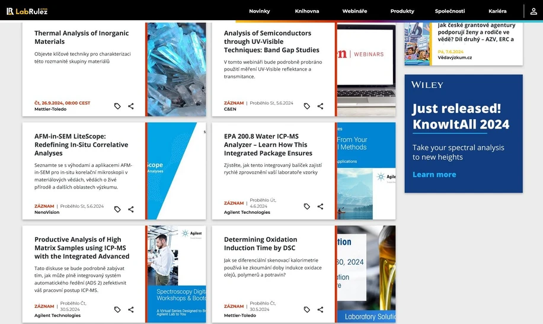Screen dimensions: 543x324
Task: Open Determining Oxidation Induction Time by DSC title
Action: 260,243
